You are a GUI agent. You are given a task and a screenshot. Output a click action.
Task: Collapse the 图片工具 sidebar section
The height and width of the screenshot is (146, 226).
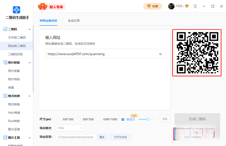(x=29, y=138)
